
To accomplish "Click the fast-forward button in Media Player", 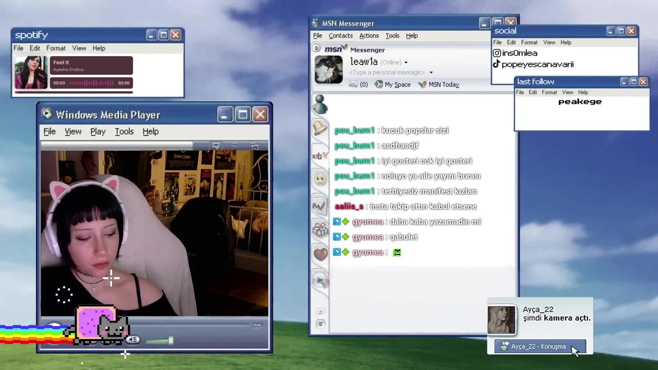I will click(x=258, y=325).
